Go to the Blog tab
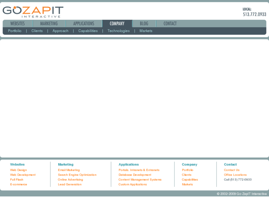 tap(144, 24)
